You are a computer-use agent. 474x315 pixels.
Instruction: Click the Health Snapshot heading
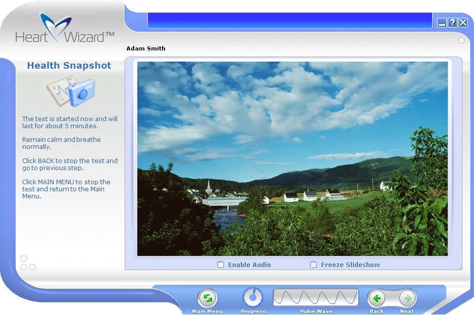point(69,66)
